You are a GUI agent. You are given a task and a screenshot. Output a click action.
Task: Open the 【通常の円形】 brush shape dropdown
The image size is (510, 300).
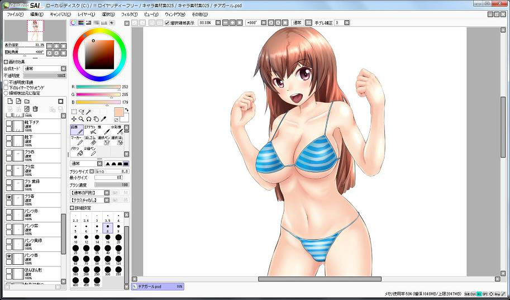[x=89, y=192]
